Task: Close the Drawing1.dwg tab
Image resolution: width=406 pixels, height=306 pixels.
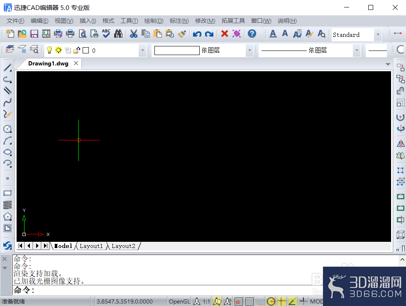Action: point(76,63)
